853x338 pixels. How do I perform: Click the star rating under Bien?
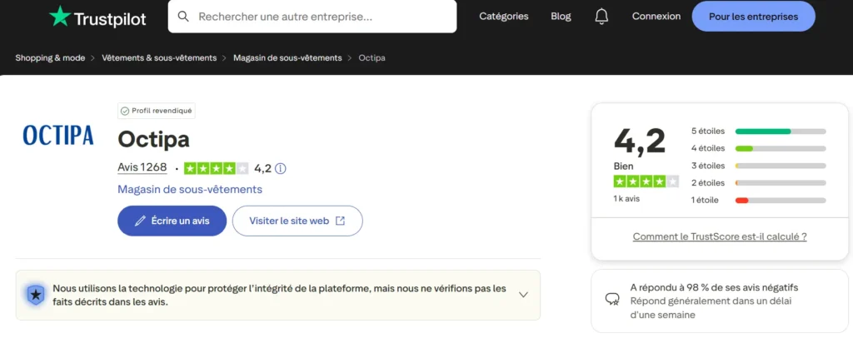[x=646, y=181]
